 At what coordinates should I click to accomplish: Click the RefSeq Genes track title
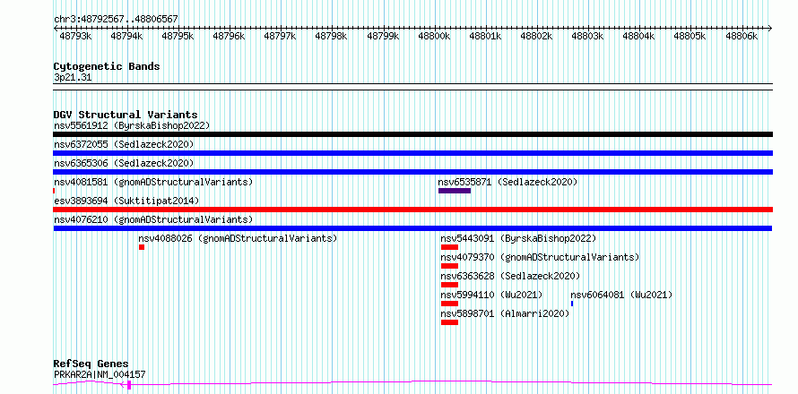click(91, 364)
